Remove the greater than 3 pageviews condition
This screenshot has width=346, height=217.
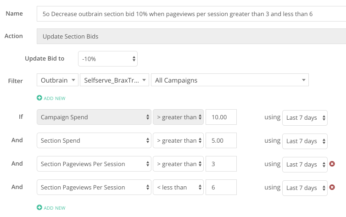click(332, 164)
